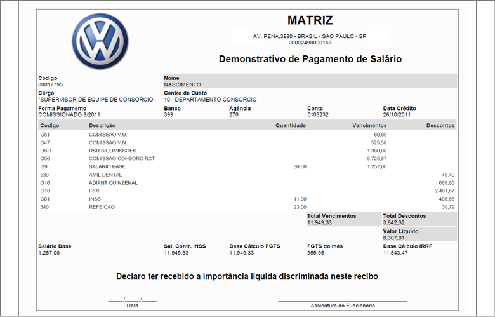Select SUPERVISOR DE EQUIPE DE CONSORCIO text
495x317 pixels.
[x=96, y=100]
